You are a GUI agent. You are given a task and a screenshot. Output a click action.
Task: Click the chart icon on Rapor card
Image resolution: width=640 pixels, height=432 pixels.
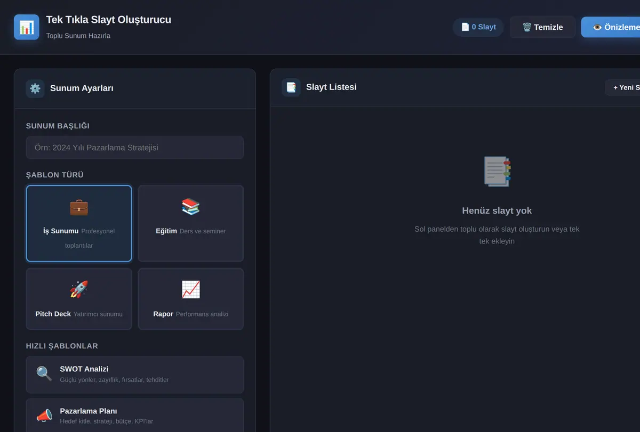191,289
